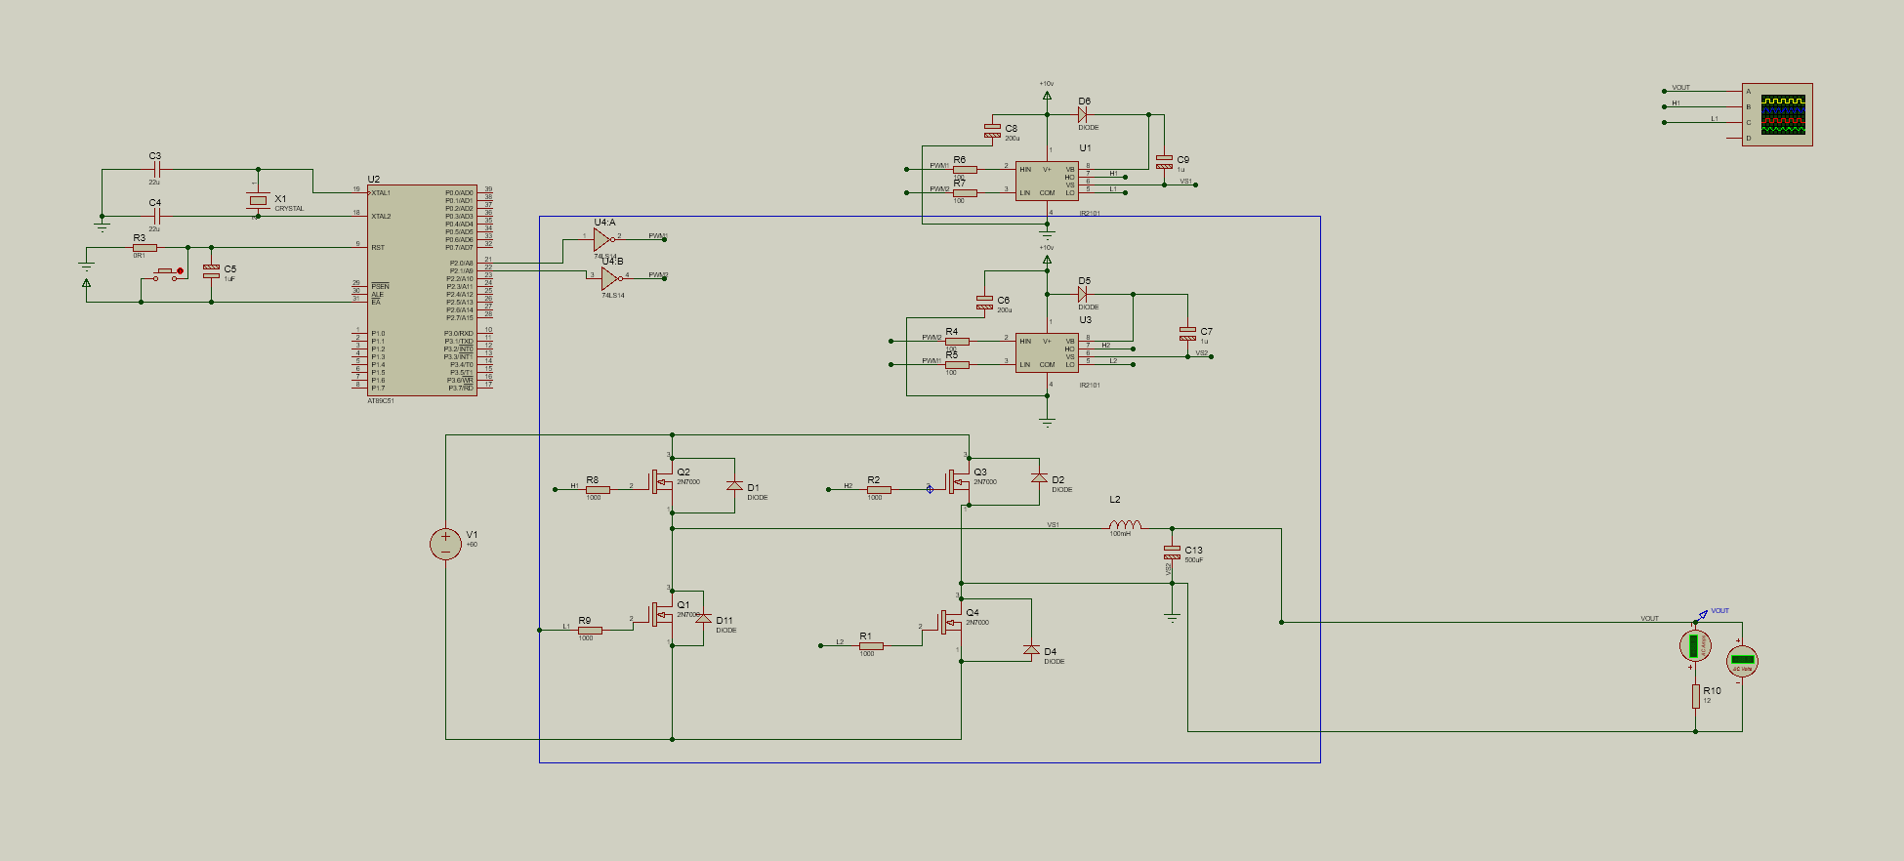The image size is (1904, 861).
Task: Select diode D11 beside Q1
Action: [703, 619]
